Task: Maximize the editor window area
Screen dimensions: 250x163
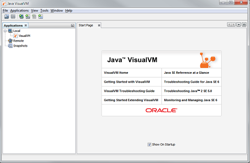Action: 244,25
